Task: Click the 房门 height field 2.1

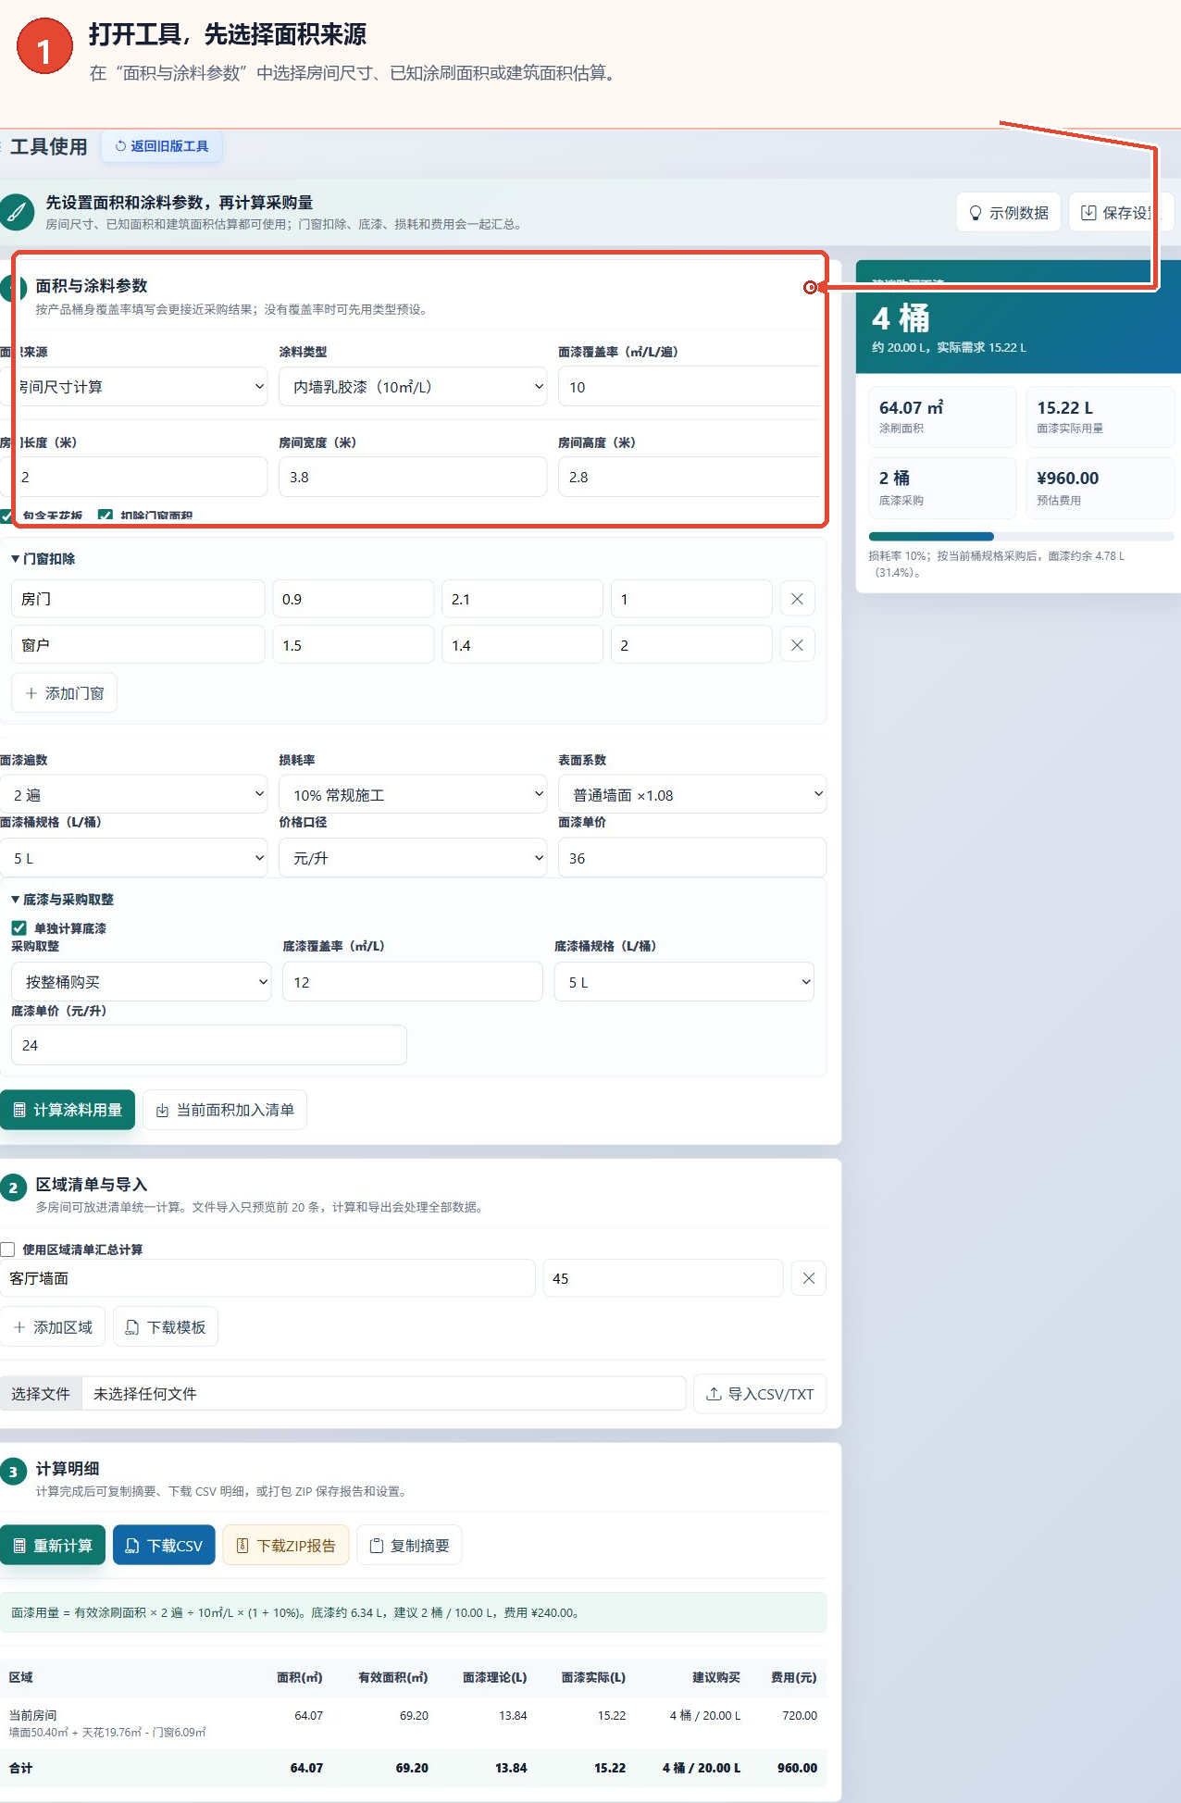Action: [x=522, y=599]
